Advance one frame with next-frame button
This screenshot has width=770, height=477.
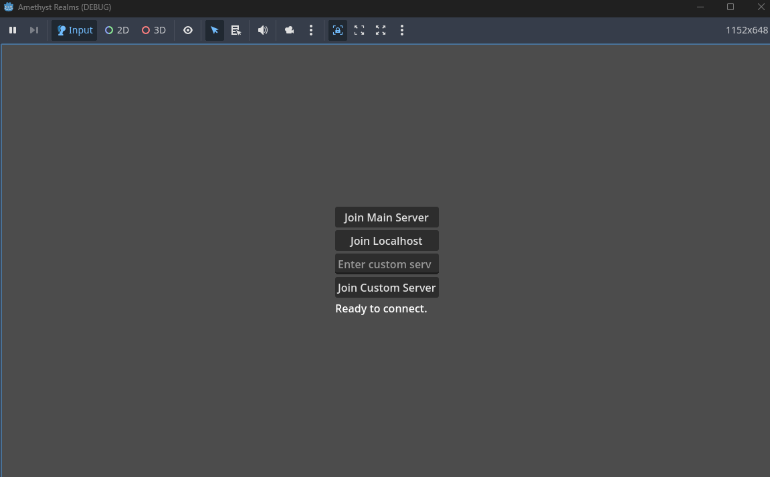[x=34, y=31]
